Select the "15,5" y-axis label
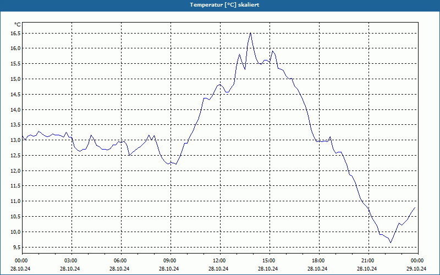Image resolution: width=440 pixels, height=275 pixels. 16,64
